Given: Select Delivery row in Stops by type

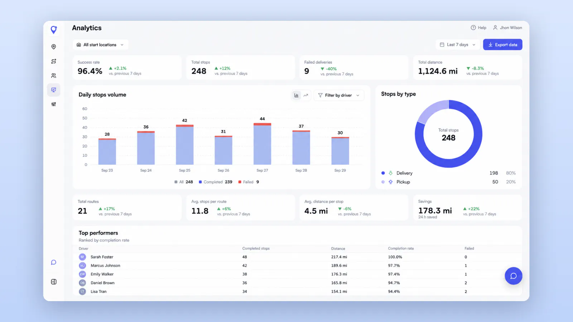Looking at the screenshot, I should coord(448,173).
